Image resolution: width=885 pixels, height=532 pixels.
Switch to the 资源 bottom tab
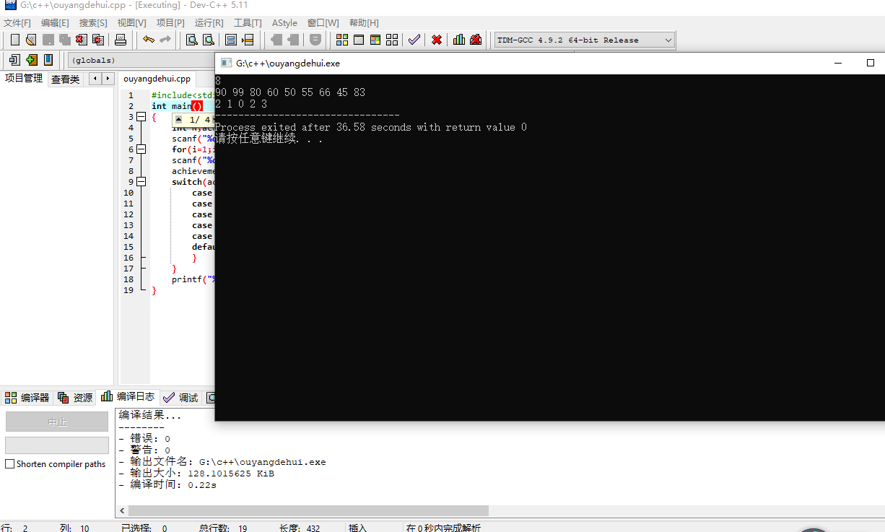click(75, 398)
